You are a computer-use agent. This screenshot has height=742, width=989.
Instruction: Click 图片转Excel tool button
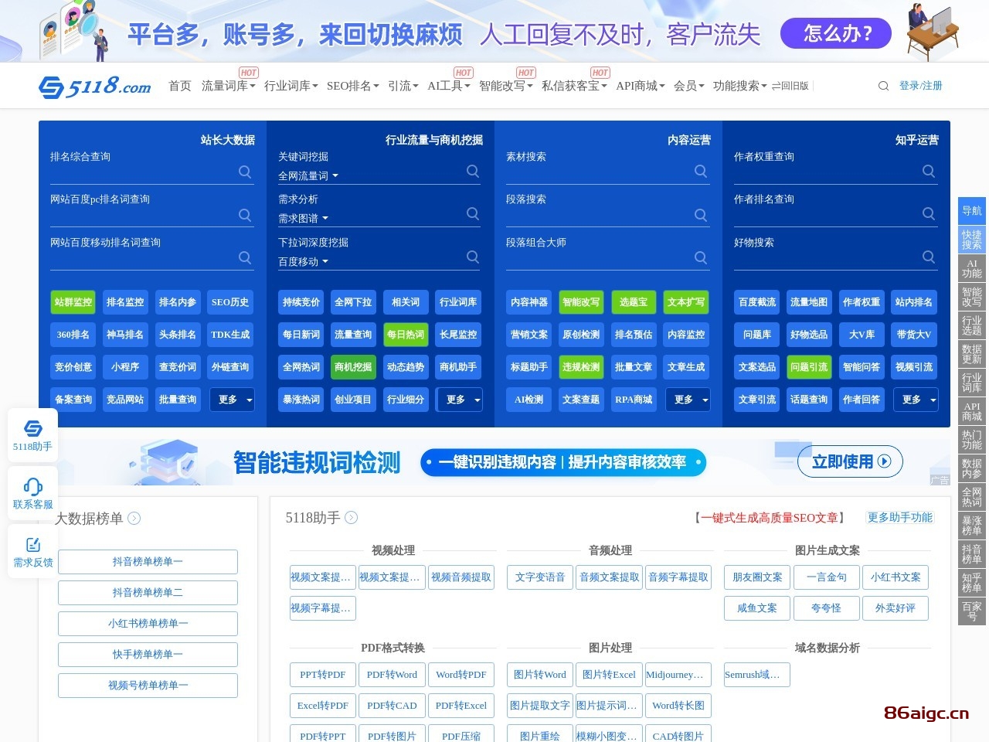609,675
